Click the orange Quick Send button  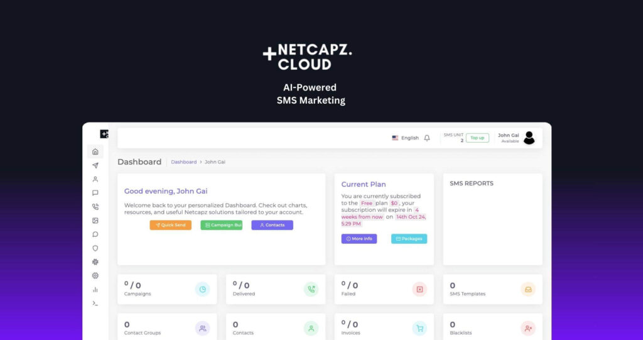pos(171,225)
